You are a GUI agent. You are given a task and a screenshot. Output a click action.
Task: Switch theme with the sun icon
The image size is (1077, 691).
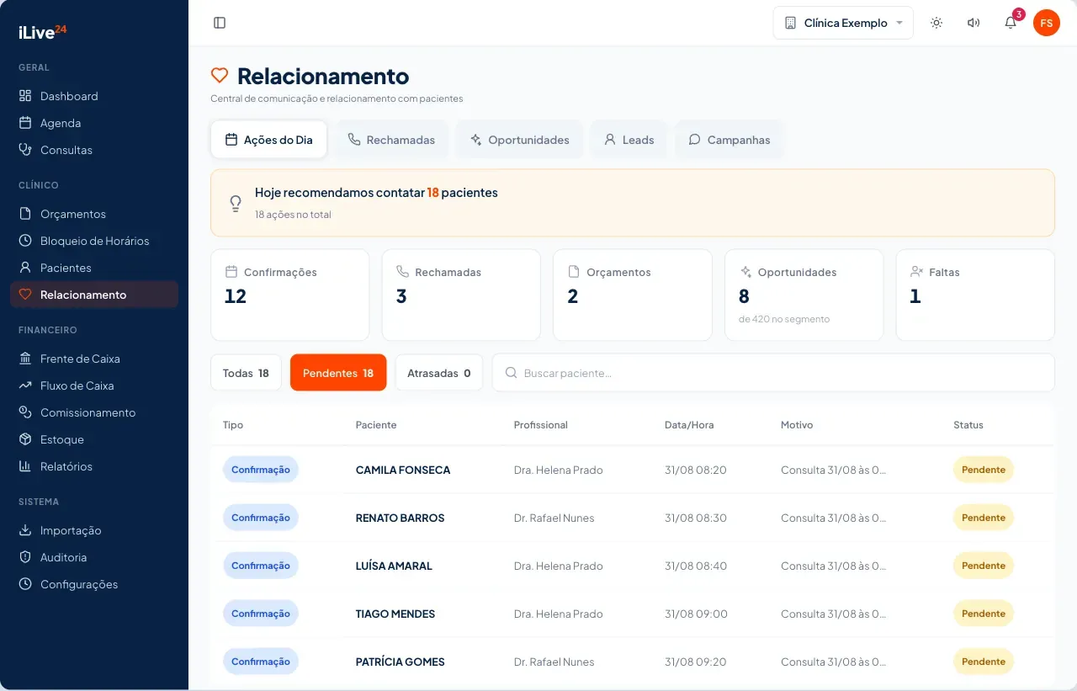pos(936,23)
